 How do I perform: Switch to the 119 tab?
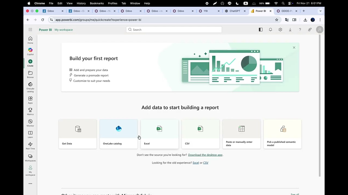(x=209, y=11)
